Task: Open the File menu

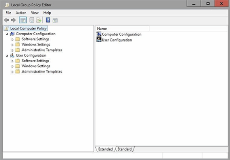Action: click(x=8, y=13)
